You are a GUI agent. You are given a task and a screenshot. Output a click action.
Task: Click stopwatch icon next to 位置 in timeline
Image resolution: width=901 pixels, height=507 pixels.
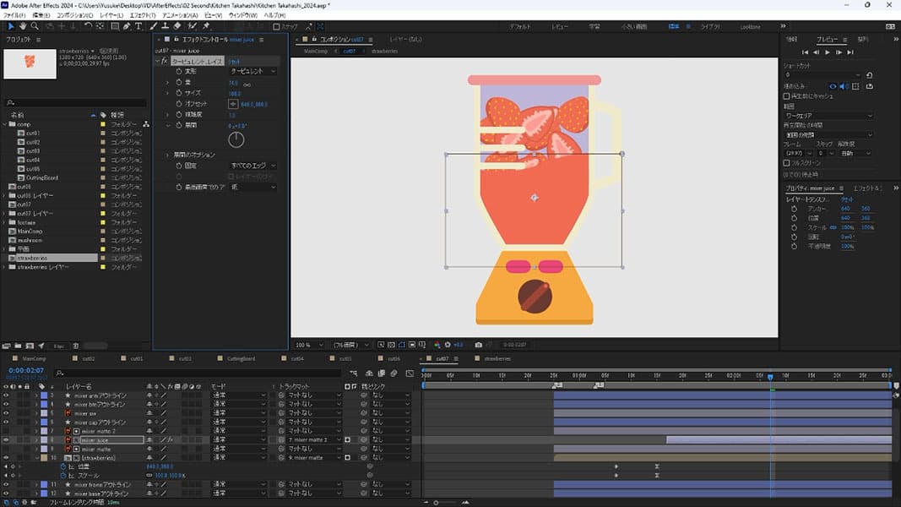(x=62, y=466)
